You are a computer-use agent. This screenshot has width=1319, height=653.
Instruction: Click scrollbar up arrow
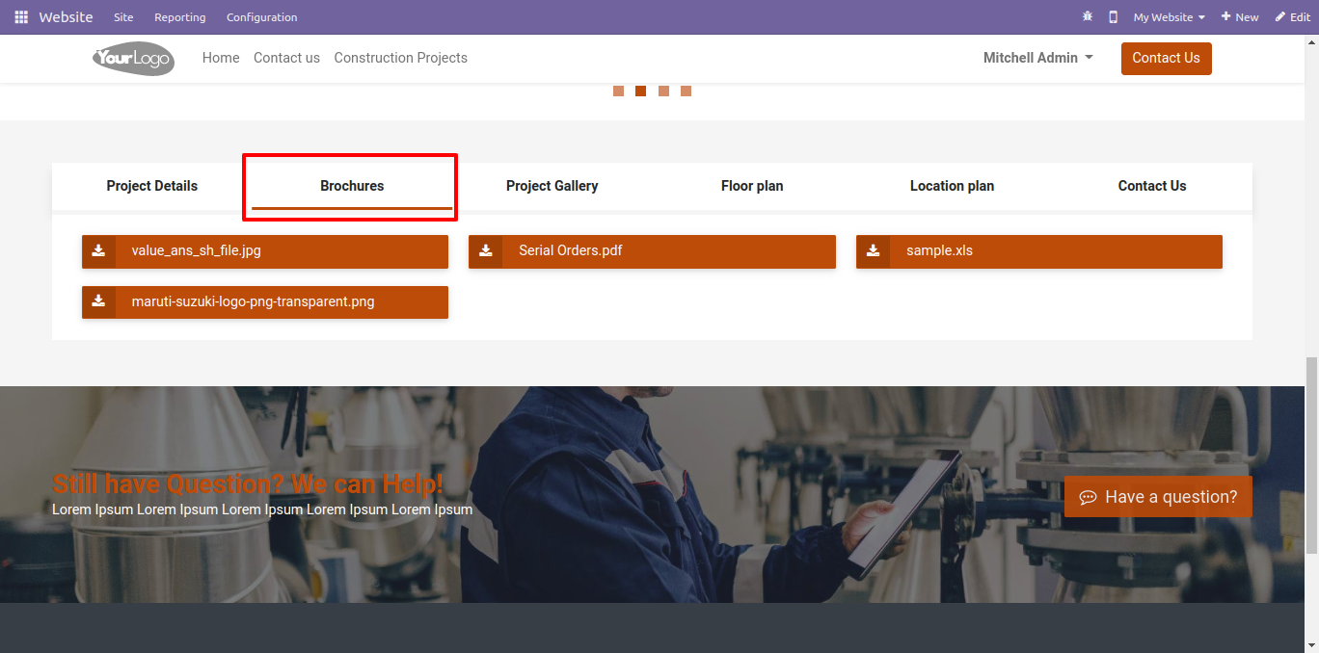(x=1311, y=42)
